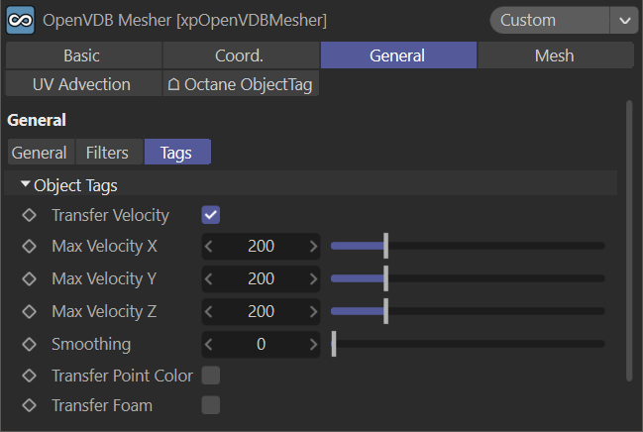Click the Smoothing slider track
This screenshot has width=643, height=432.
[468, 344]
